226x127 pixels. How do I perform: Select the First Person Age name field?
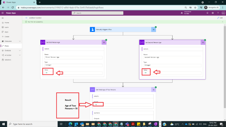(73, 57)
